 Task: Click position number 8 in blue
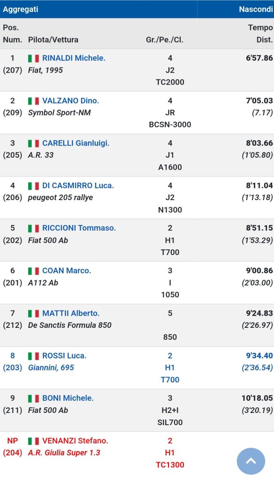pyautogui.click(x=13, y=356)
